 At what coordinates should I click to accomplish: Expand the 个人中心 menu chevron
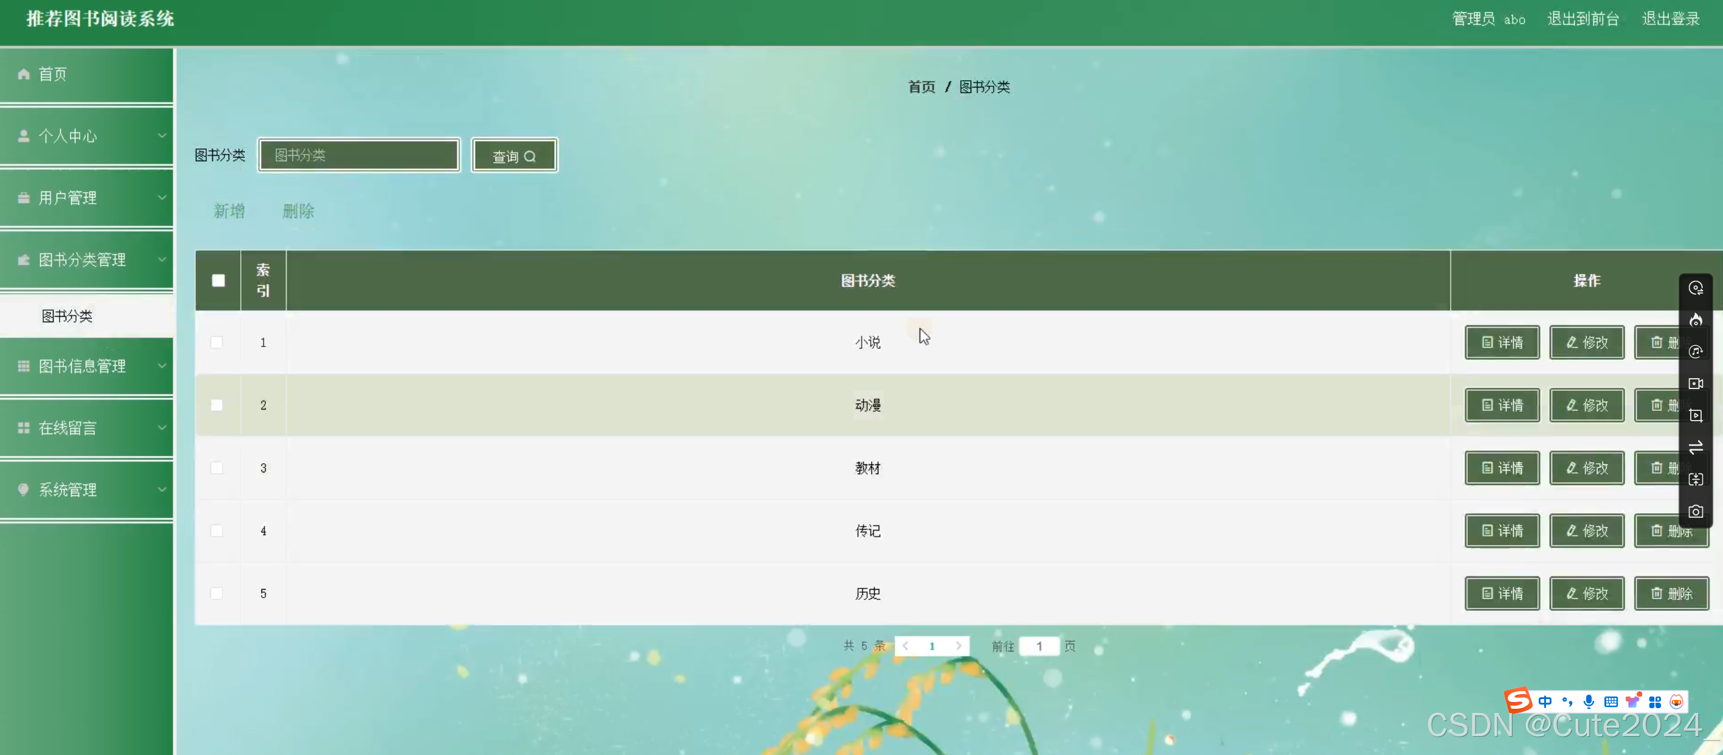coord(162,136)
